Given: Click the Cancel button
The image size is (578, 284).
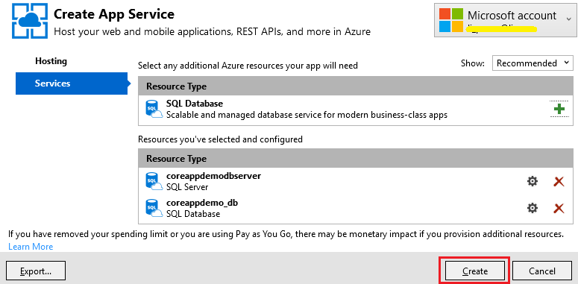Looking at the screenshot, I should (x=542, y=271).
